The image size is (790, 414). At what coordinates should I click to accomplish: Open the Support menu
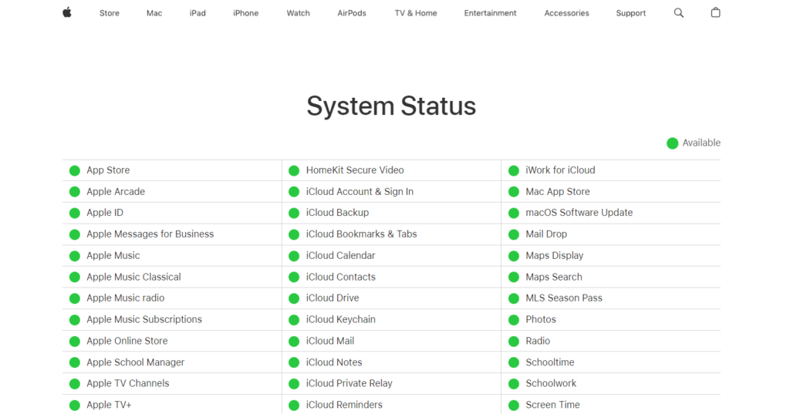click(631, 13)
